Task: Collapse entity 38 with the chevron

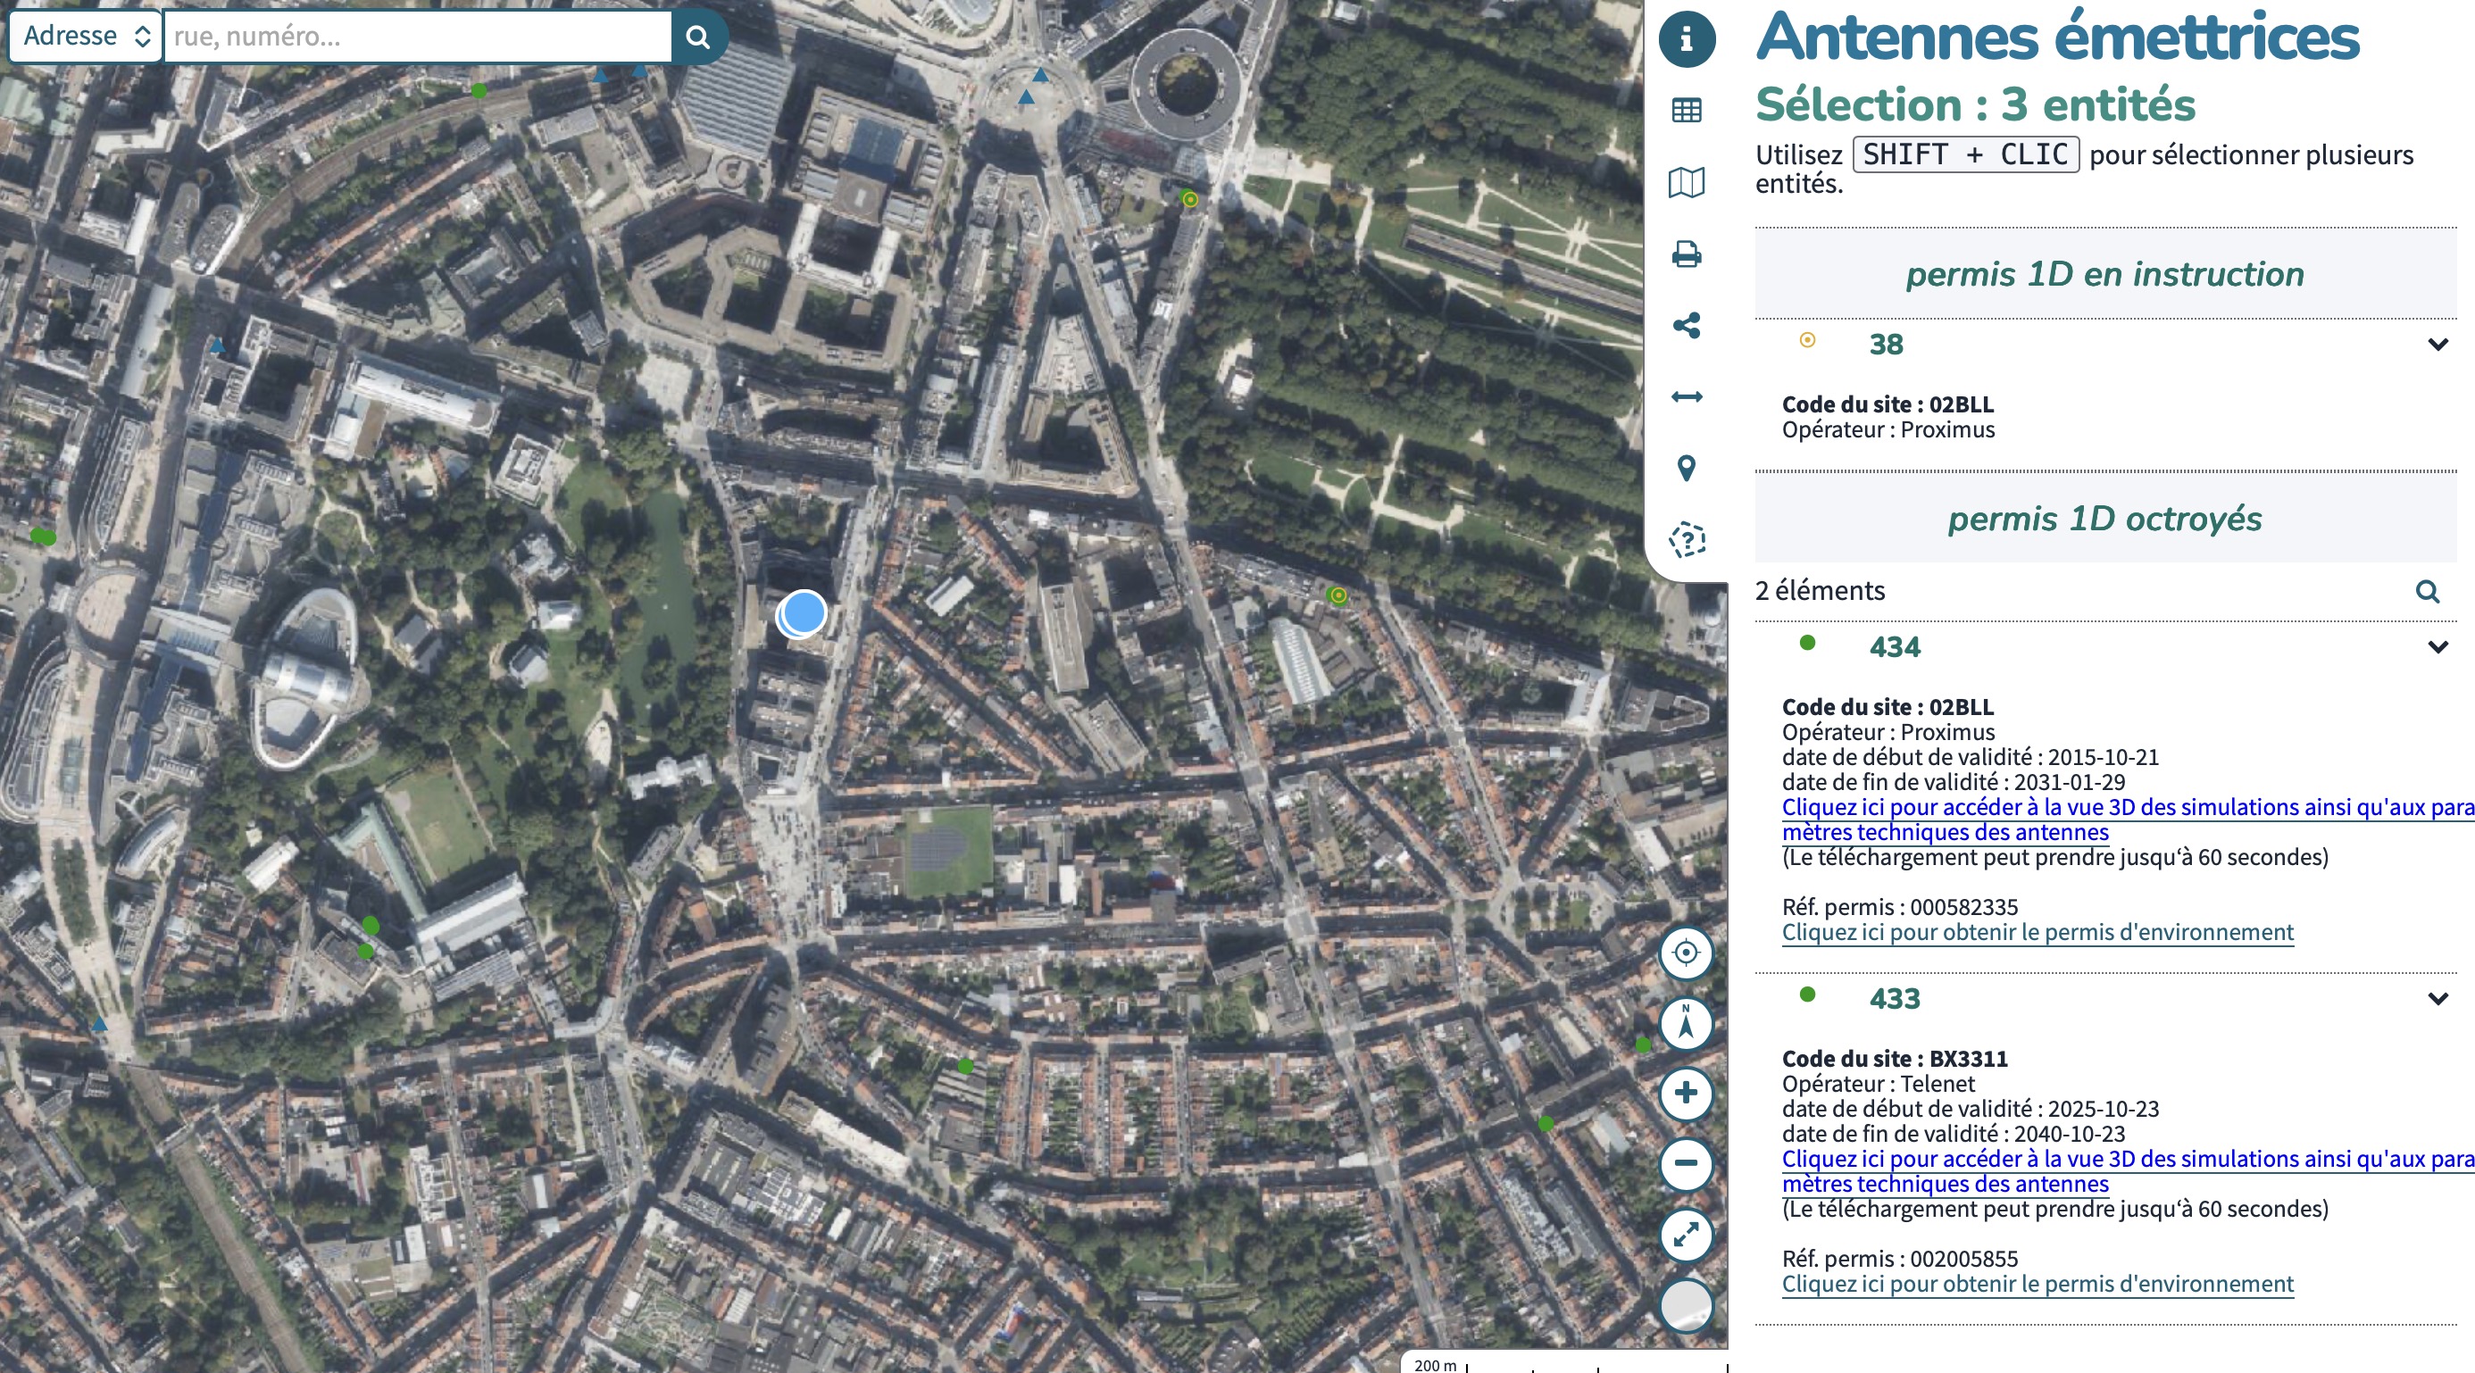Action: pos(2437,345)
